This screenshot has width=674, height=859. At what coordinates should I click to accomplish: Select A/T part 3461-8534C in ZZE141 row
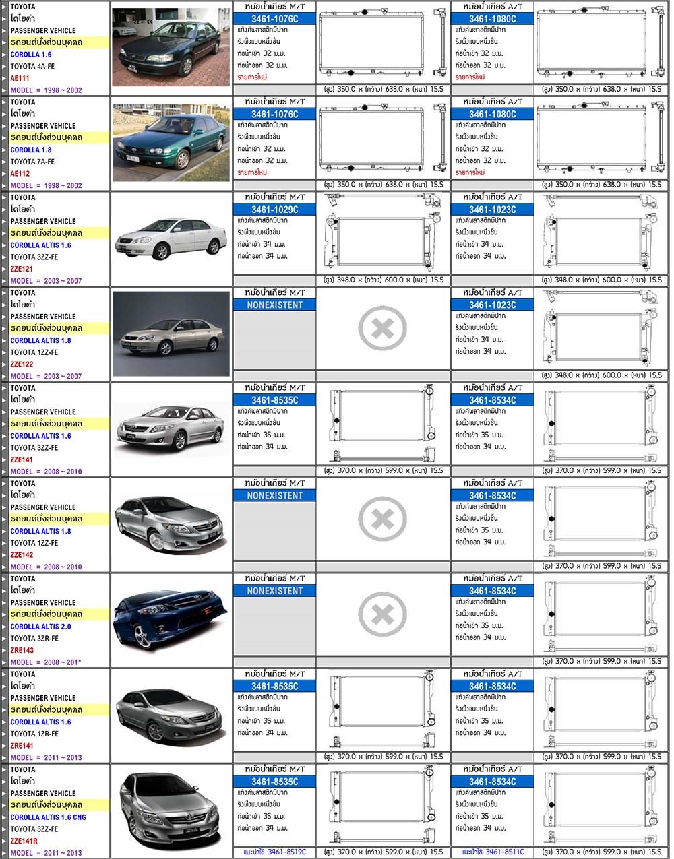[493, 400]
